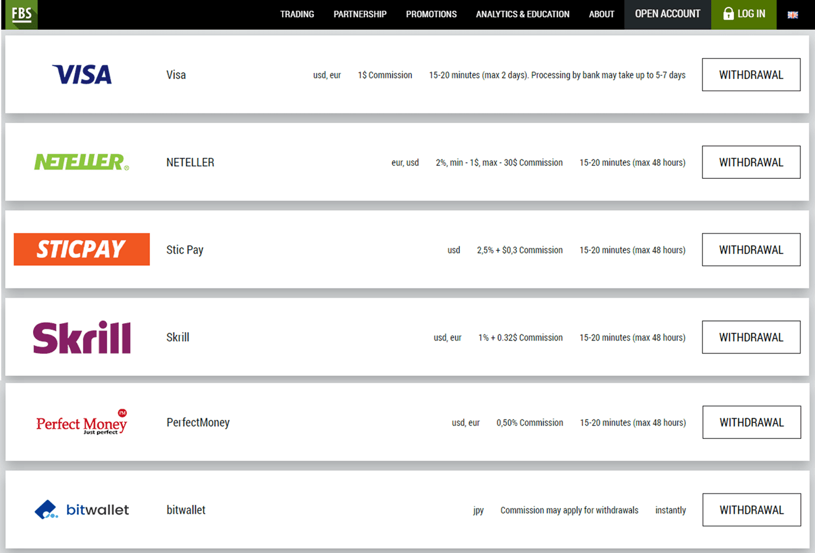Viewport: 815px width, 553px height.
Task: Click processing time text in Stic Pay row
Action: click(633, 250)
